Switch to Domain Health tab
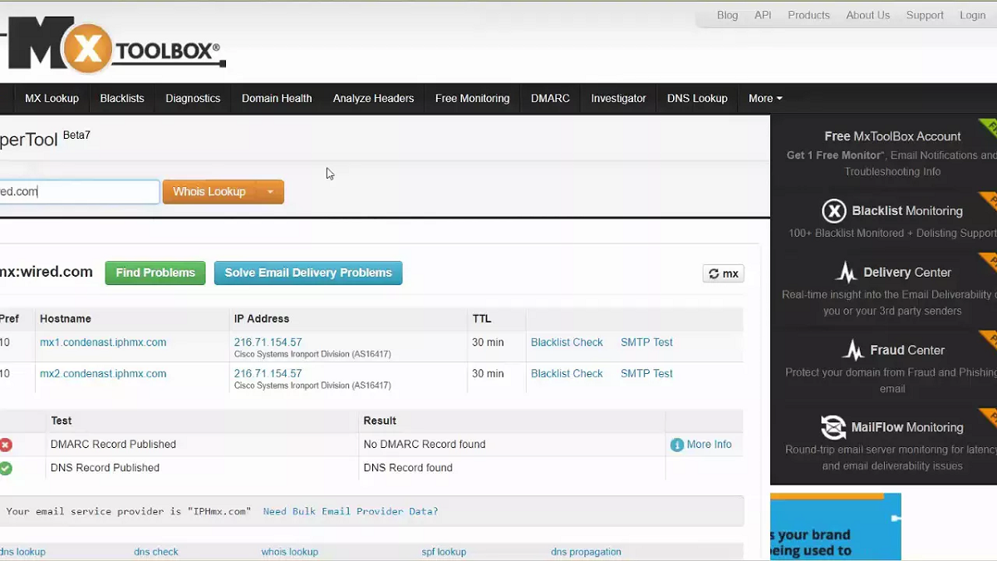Screen dimensions: 997x561 pos(277,98)
